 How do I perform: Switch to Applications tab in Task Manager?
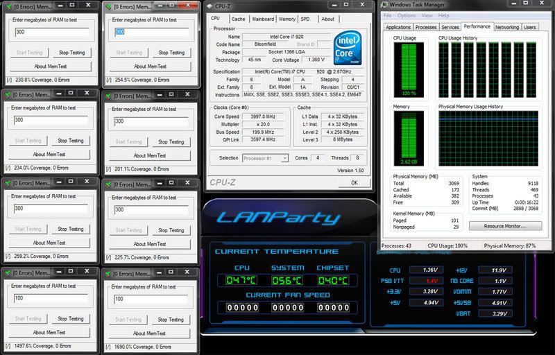pos(398,27)
